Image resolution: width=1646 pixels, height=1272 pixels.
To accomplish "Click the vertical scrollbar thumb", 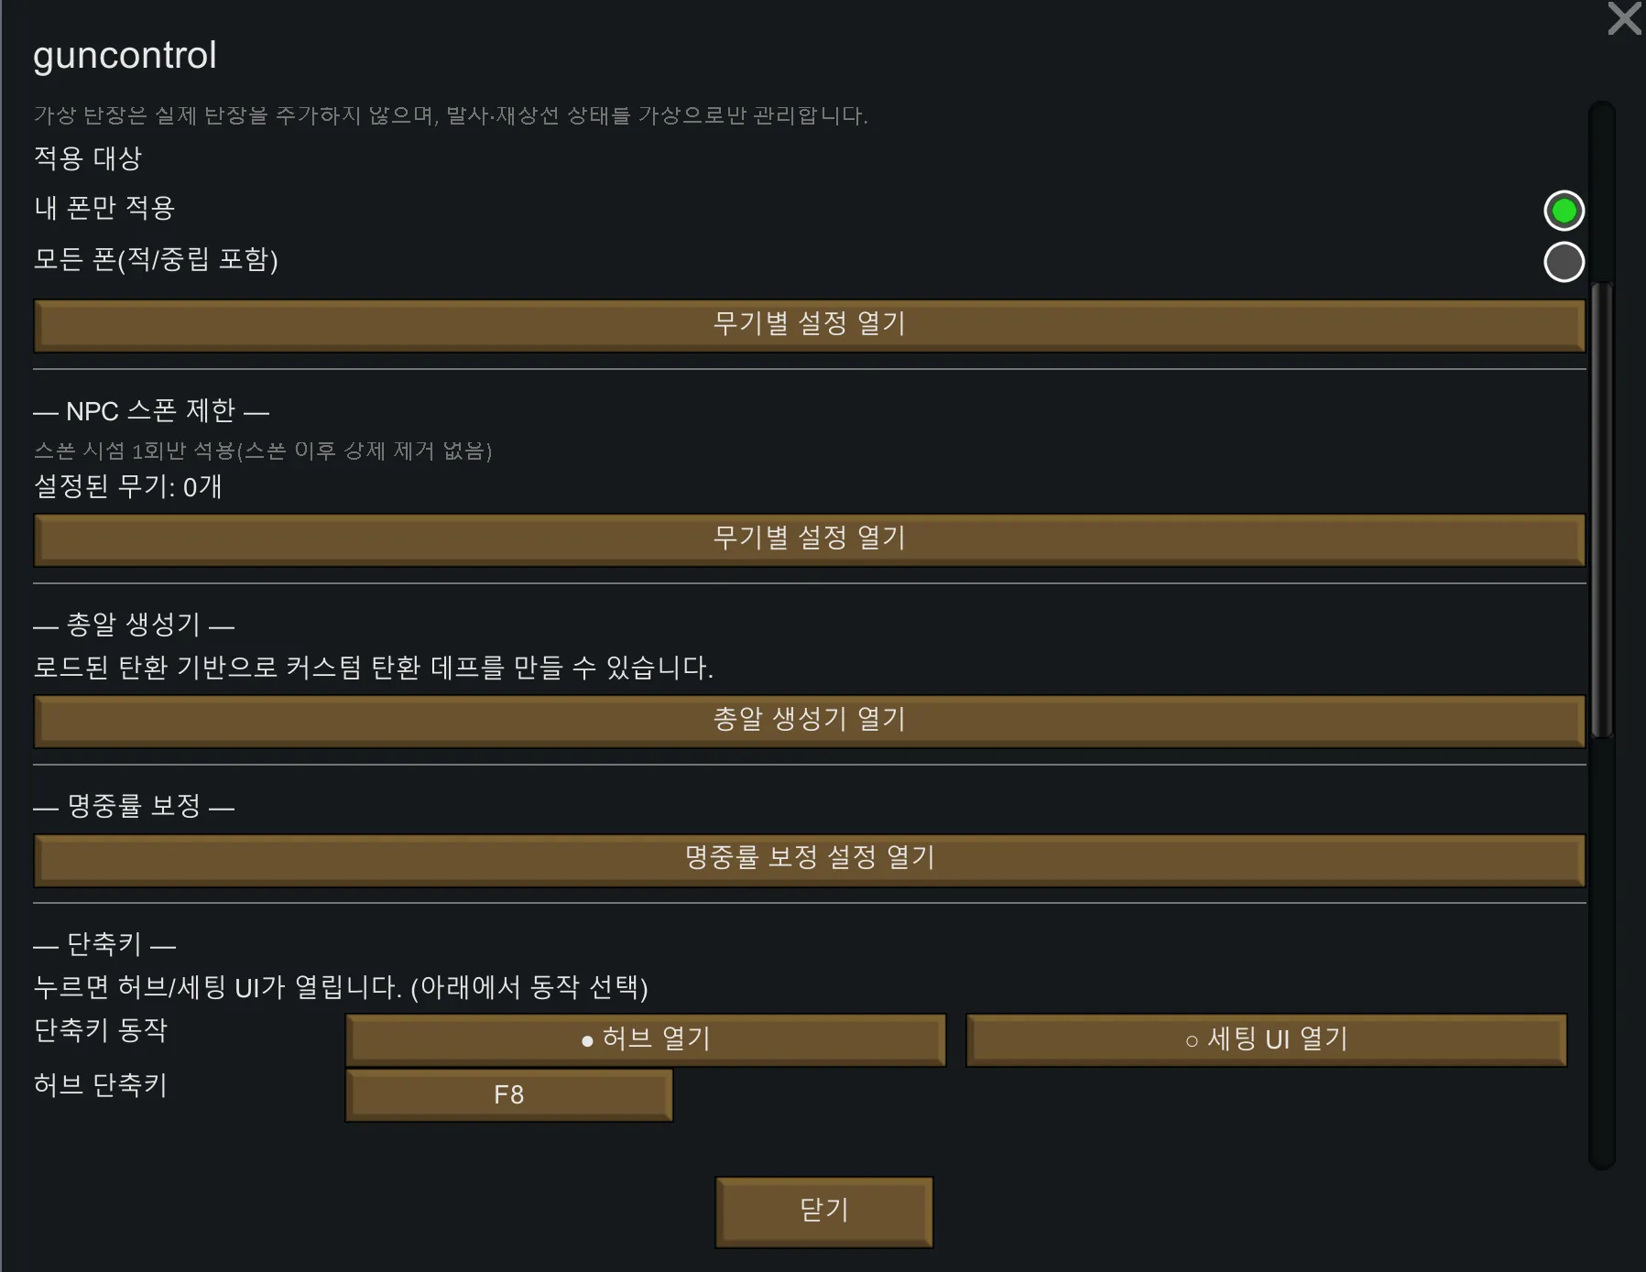I will pyautogui.click(x=1601, y=508).
